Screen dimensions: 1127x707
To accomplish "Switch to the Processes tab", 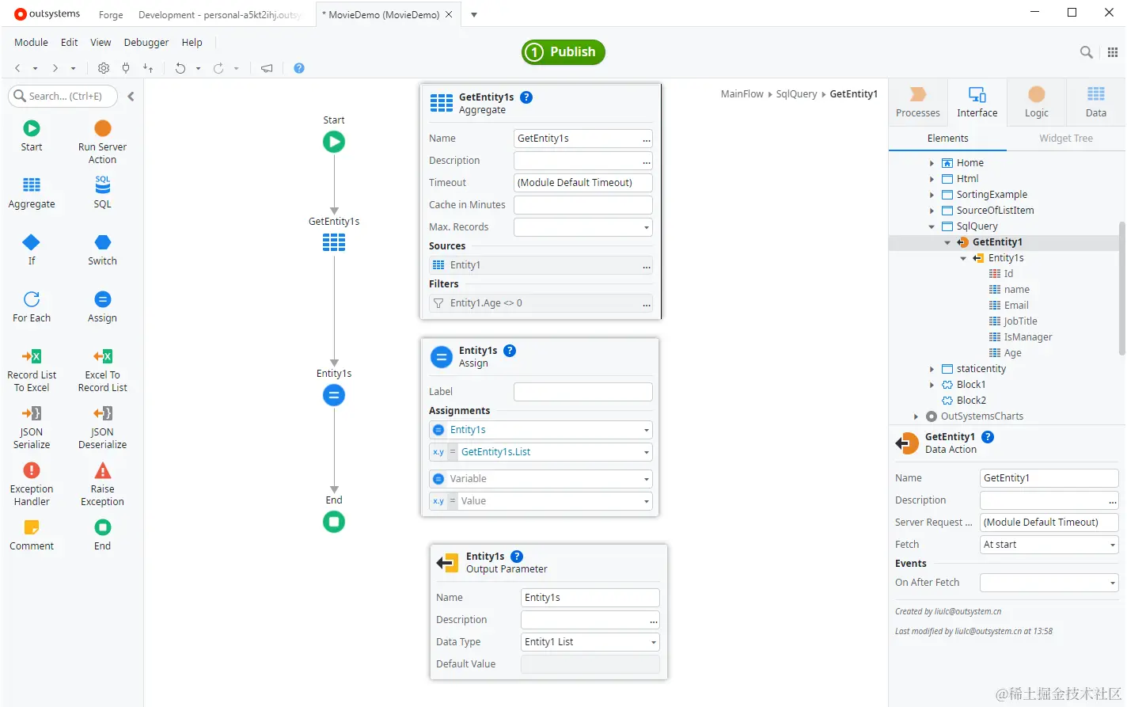I will 918,102.
